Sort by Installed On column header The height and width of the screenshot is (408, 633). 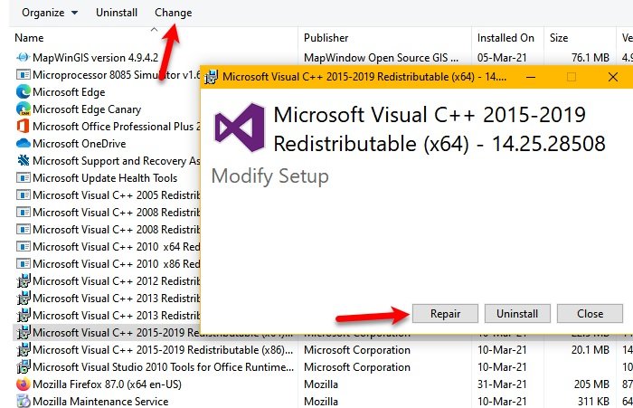click(x=505, y=38)
